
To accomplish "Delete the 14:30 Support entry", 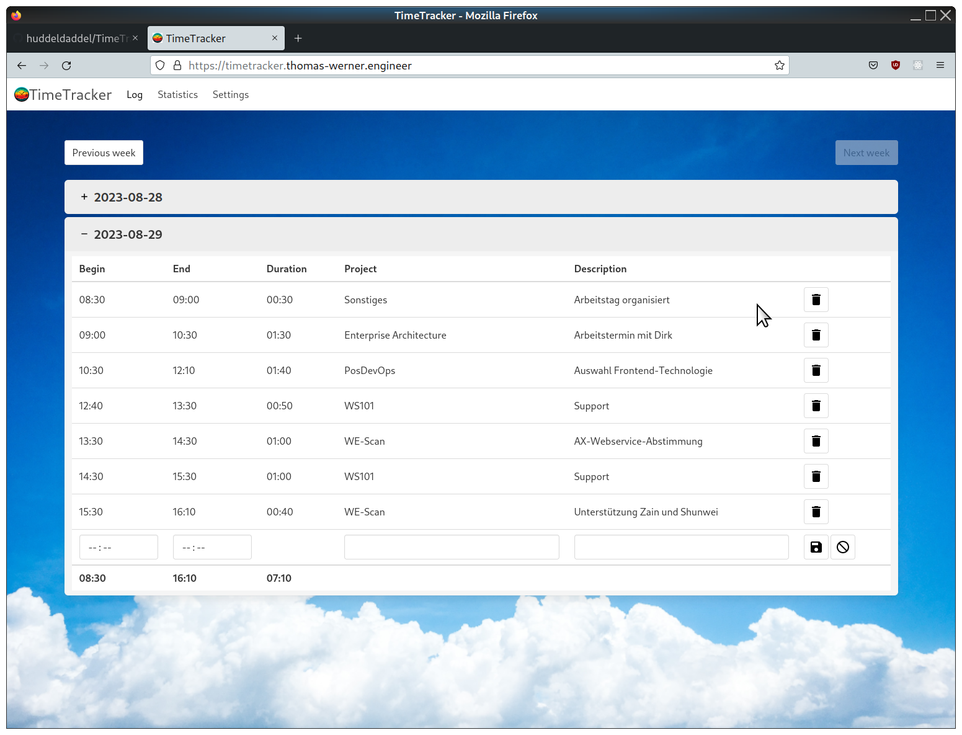I will point(816,476).
